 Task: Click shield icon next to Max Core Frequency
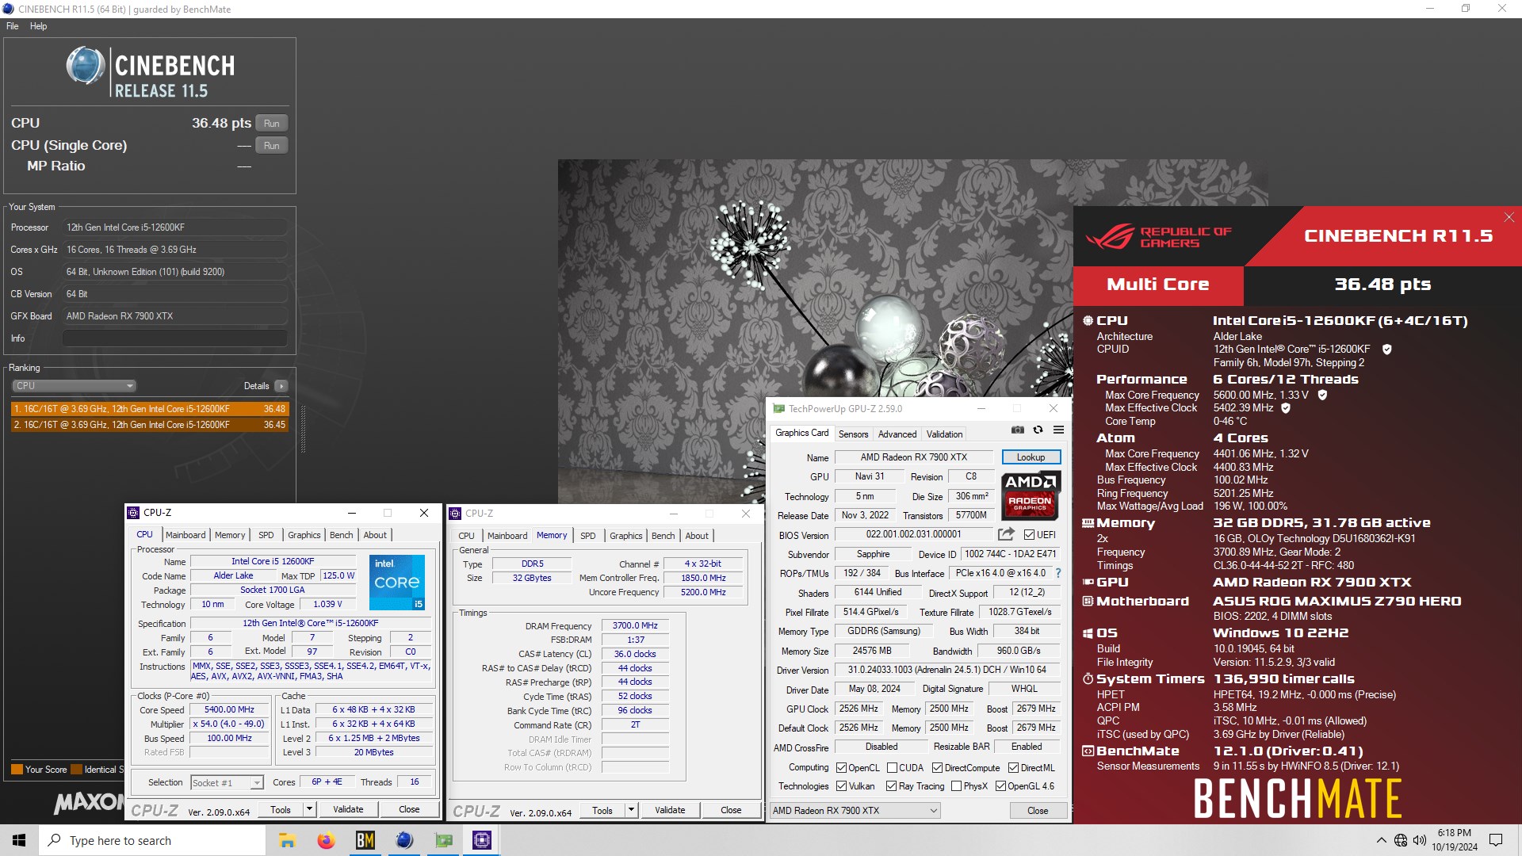coord(1322,395)
